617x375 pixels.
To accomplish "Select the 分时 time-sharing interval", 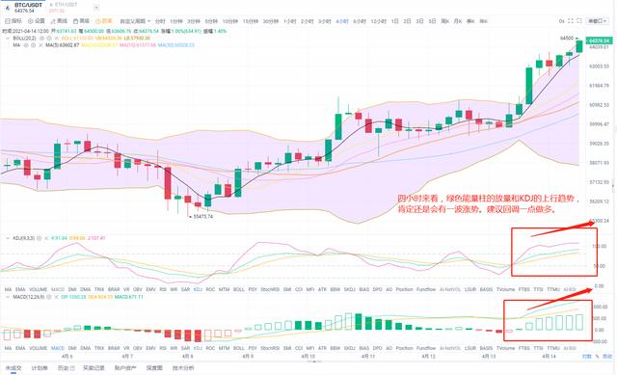I will 160,21.
